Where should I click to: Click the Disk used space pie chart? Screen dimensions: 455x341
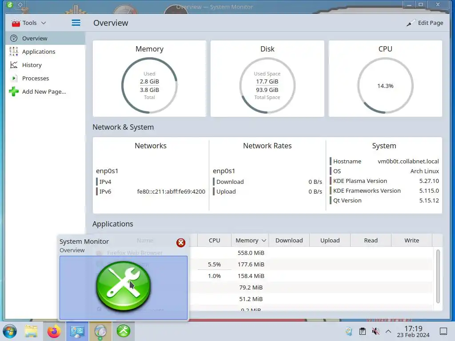coord(267,86)
